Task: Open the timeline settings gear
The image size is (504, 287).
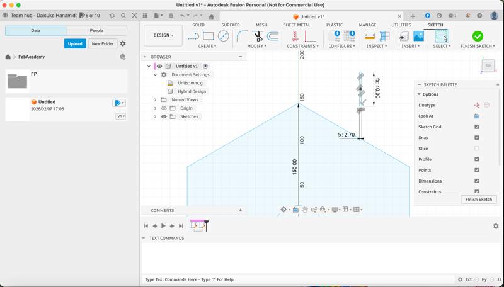Action: 496,226
